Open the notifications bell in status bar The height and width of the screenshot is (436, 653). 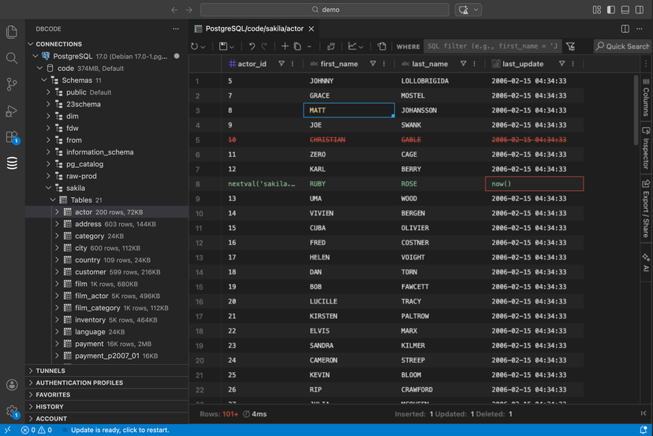coord(643,430)
